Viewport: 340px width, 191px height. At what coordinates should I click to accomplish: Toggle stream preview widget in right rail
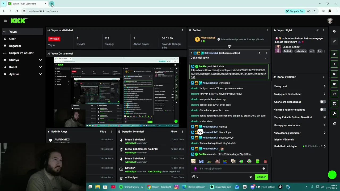334,54
